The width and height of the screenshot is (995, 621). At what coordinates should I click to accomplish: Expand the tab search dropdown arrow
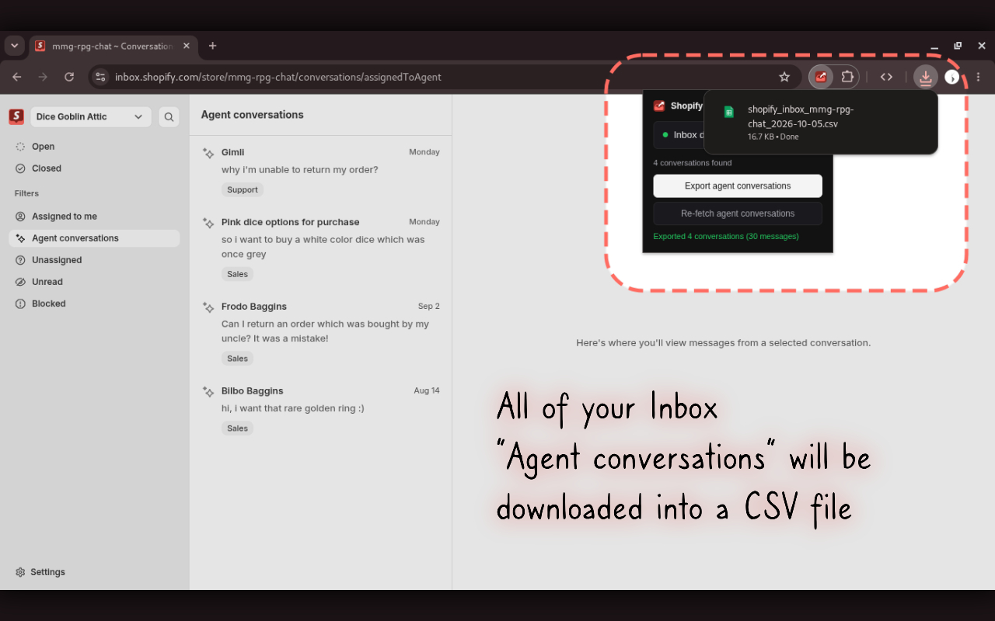coord(14,46)
